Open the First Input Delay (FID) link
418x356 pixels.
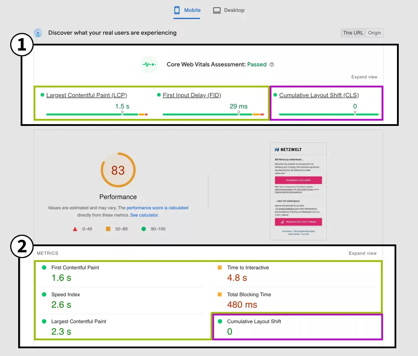coord(192,95)
